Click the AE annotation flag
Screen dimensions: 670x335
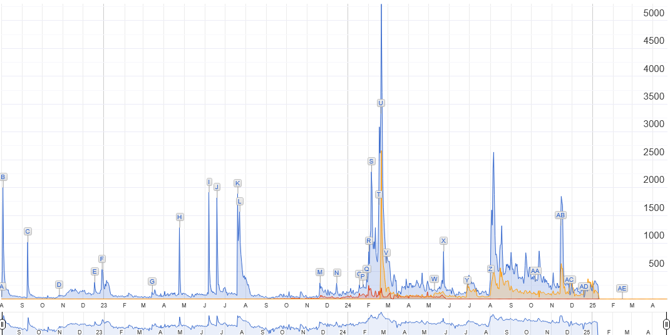point(622,289)
